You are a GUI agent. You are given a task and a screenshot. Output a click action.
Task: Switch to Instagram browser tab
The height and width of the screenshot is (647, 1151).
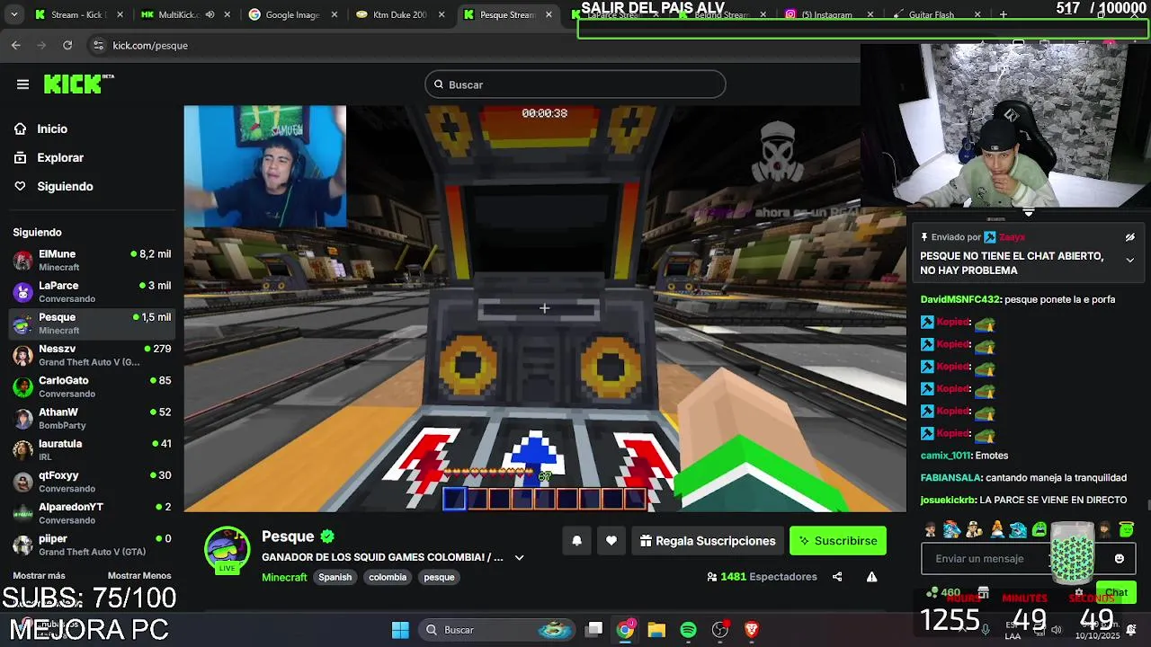pyautogui.click(x=825, y=14)
